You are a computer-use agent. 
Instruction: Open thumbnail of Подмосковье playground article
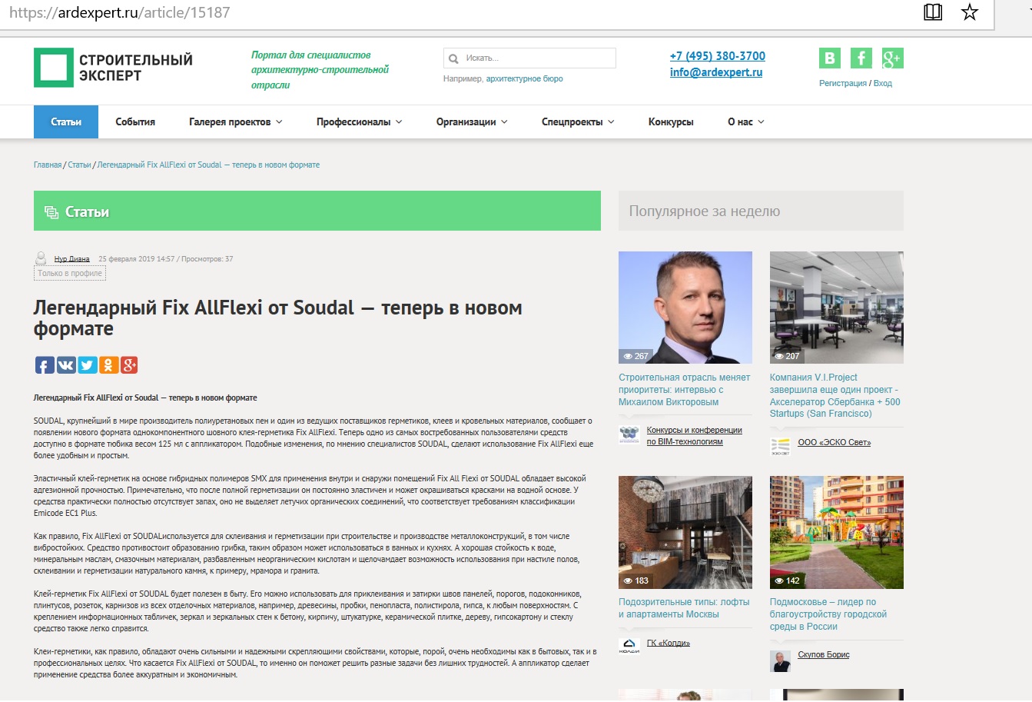pyautogui.click(x=837, y=532)
